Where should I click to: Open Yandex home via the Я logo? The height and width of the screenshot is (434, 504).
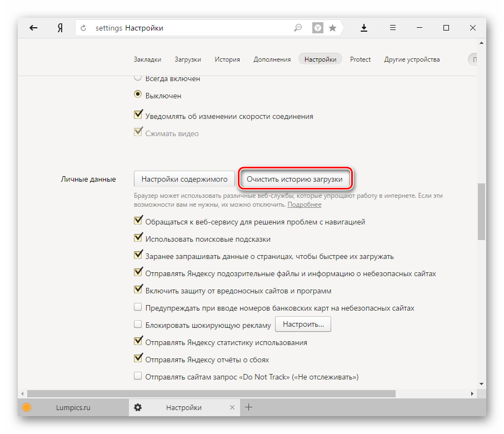coord(60,28)
